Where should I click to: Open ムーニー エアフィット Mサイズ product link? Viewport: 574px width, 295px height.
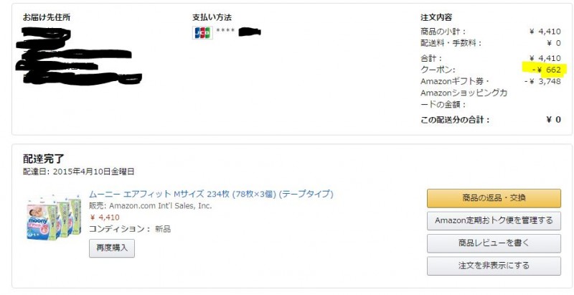click(211, 194)
